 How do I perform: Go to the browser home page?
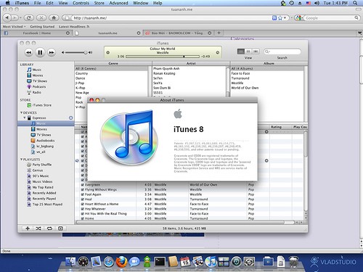tap(54, 18)
